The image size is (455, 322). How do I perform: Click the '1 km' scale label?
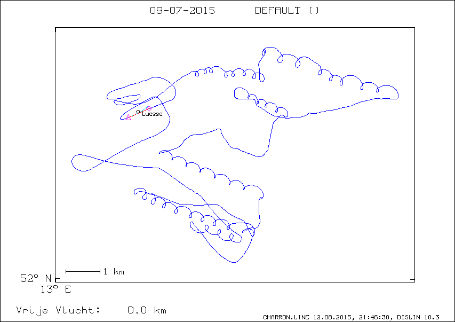114,272
